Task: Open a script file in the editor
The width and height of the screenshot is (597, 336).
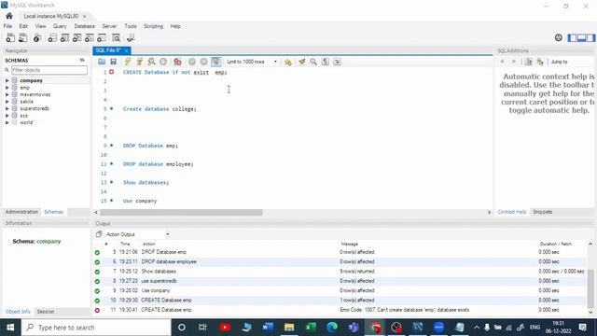Action: tap(102, 62)
